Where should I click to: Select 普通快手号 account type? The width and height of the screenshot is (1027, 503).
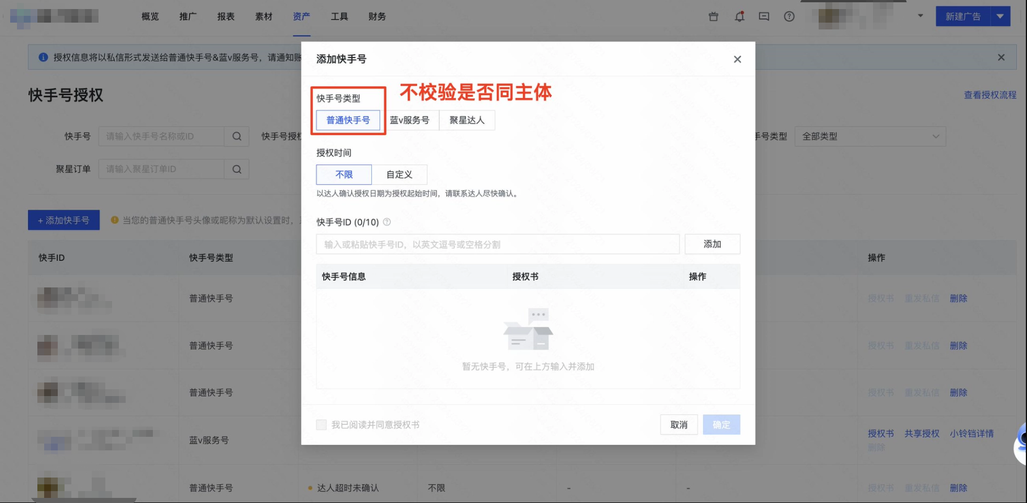click(x=348, y=120)
